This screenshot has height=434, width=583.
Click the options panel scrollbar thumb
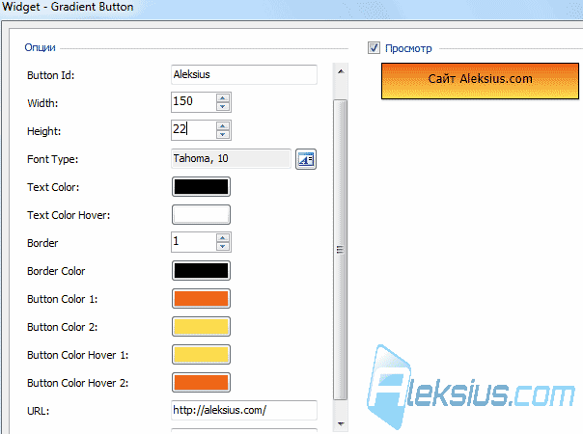pyautogui.click(x=340, y=250)
